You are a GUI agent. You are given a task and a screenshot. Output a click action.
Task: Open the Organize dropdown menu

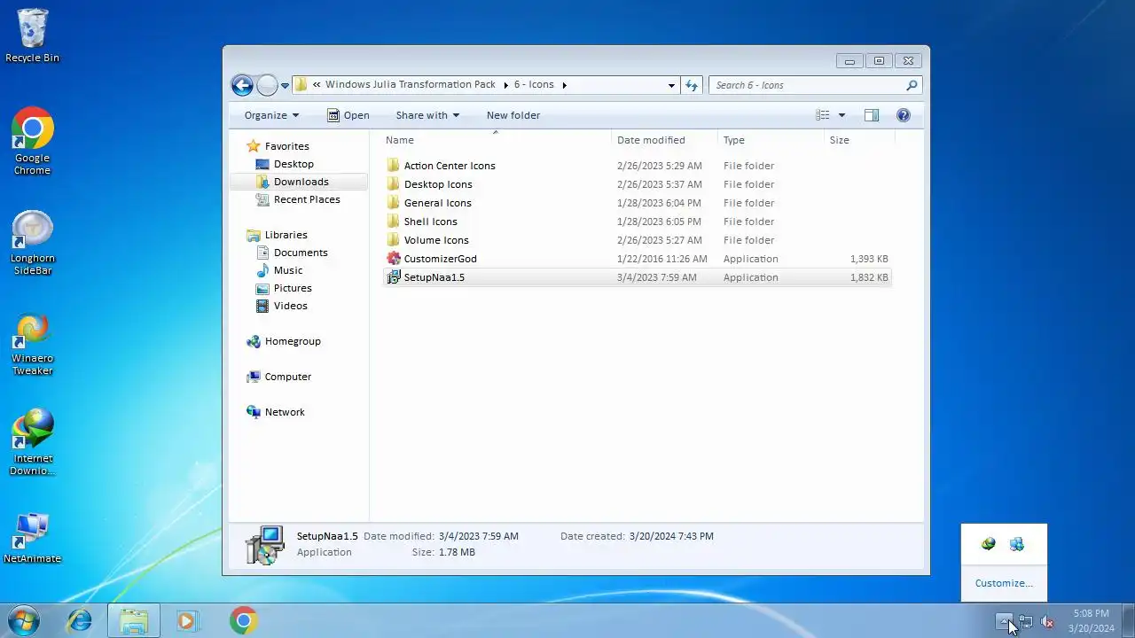[271, 115]
